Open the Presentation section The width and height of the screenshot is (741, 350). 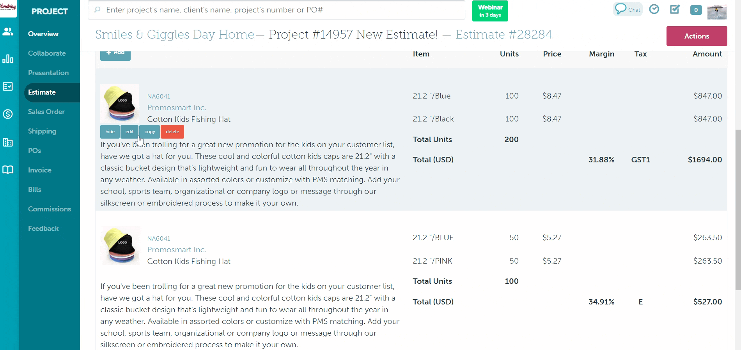pos(48,73)
